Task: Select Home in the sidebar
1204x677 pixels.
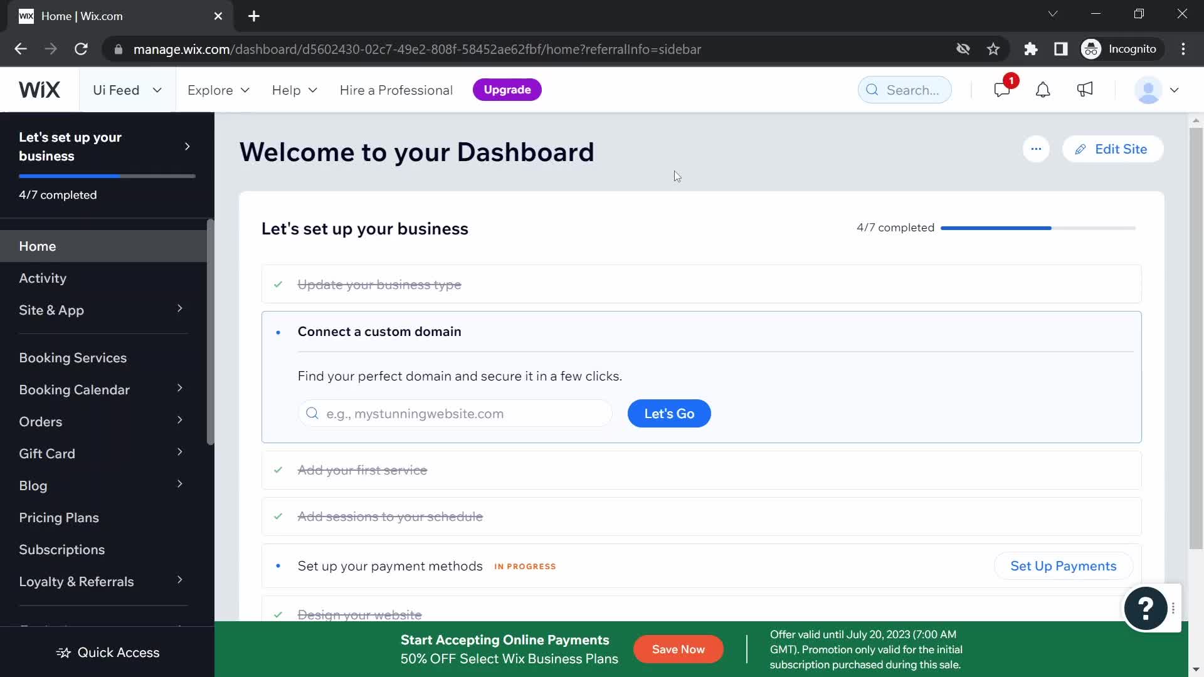Action: coord(103,246)
